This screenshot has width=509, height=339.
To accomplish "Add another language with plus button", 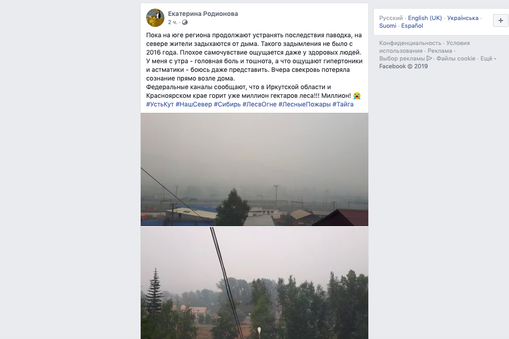I will [x=500, y=20].
